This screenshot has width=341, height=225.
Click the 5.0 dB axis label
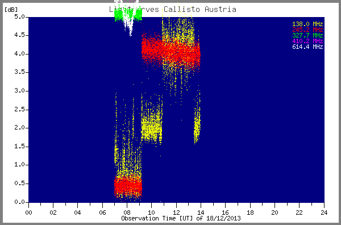click(19, 16)
